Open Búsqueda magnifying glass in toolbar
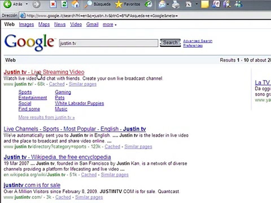This screenshot has height=203, width=271. coord(97,4)
